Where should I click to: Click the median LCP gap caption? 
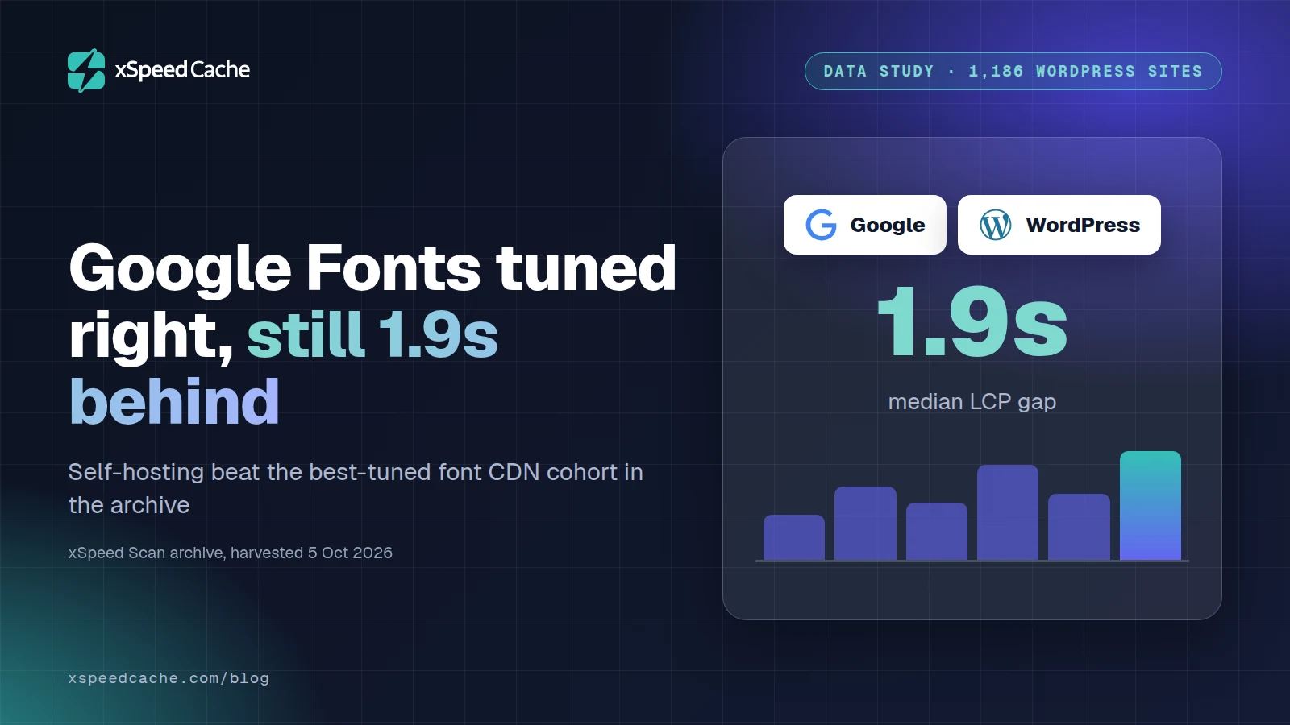(972, 401)
